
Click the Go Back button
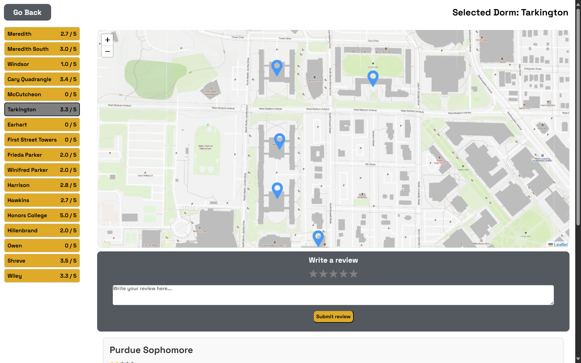(x=28, y=12)
